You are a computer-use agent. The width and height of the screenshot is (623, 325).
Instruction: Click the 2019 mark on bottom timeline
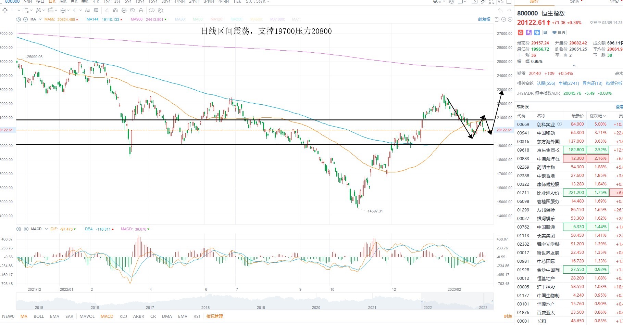pyautogui.click(x=261, y=307)
